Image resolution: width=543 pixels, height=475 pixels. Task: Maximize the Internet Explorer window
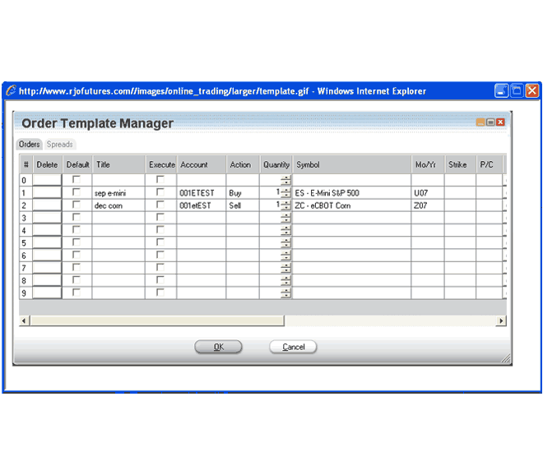(x=517, y=91)
